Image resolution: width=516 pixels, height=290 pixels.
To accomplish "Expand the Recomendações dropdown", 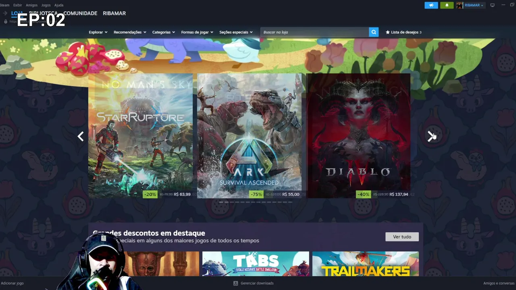I will [130, 32].
